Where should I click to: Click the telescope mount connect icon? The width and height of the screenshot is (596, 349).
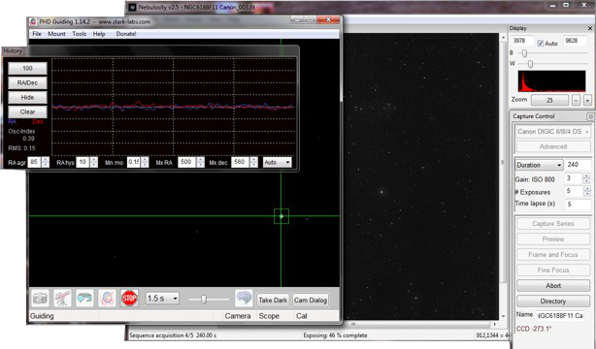(62, 299)
